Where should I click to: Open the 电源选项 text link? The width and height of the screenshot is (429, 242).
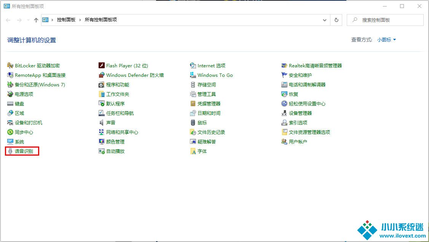(x=24, y=94)
